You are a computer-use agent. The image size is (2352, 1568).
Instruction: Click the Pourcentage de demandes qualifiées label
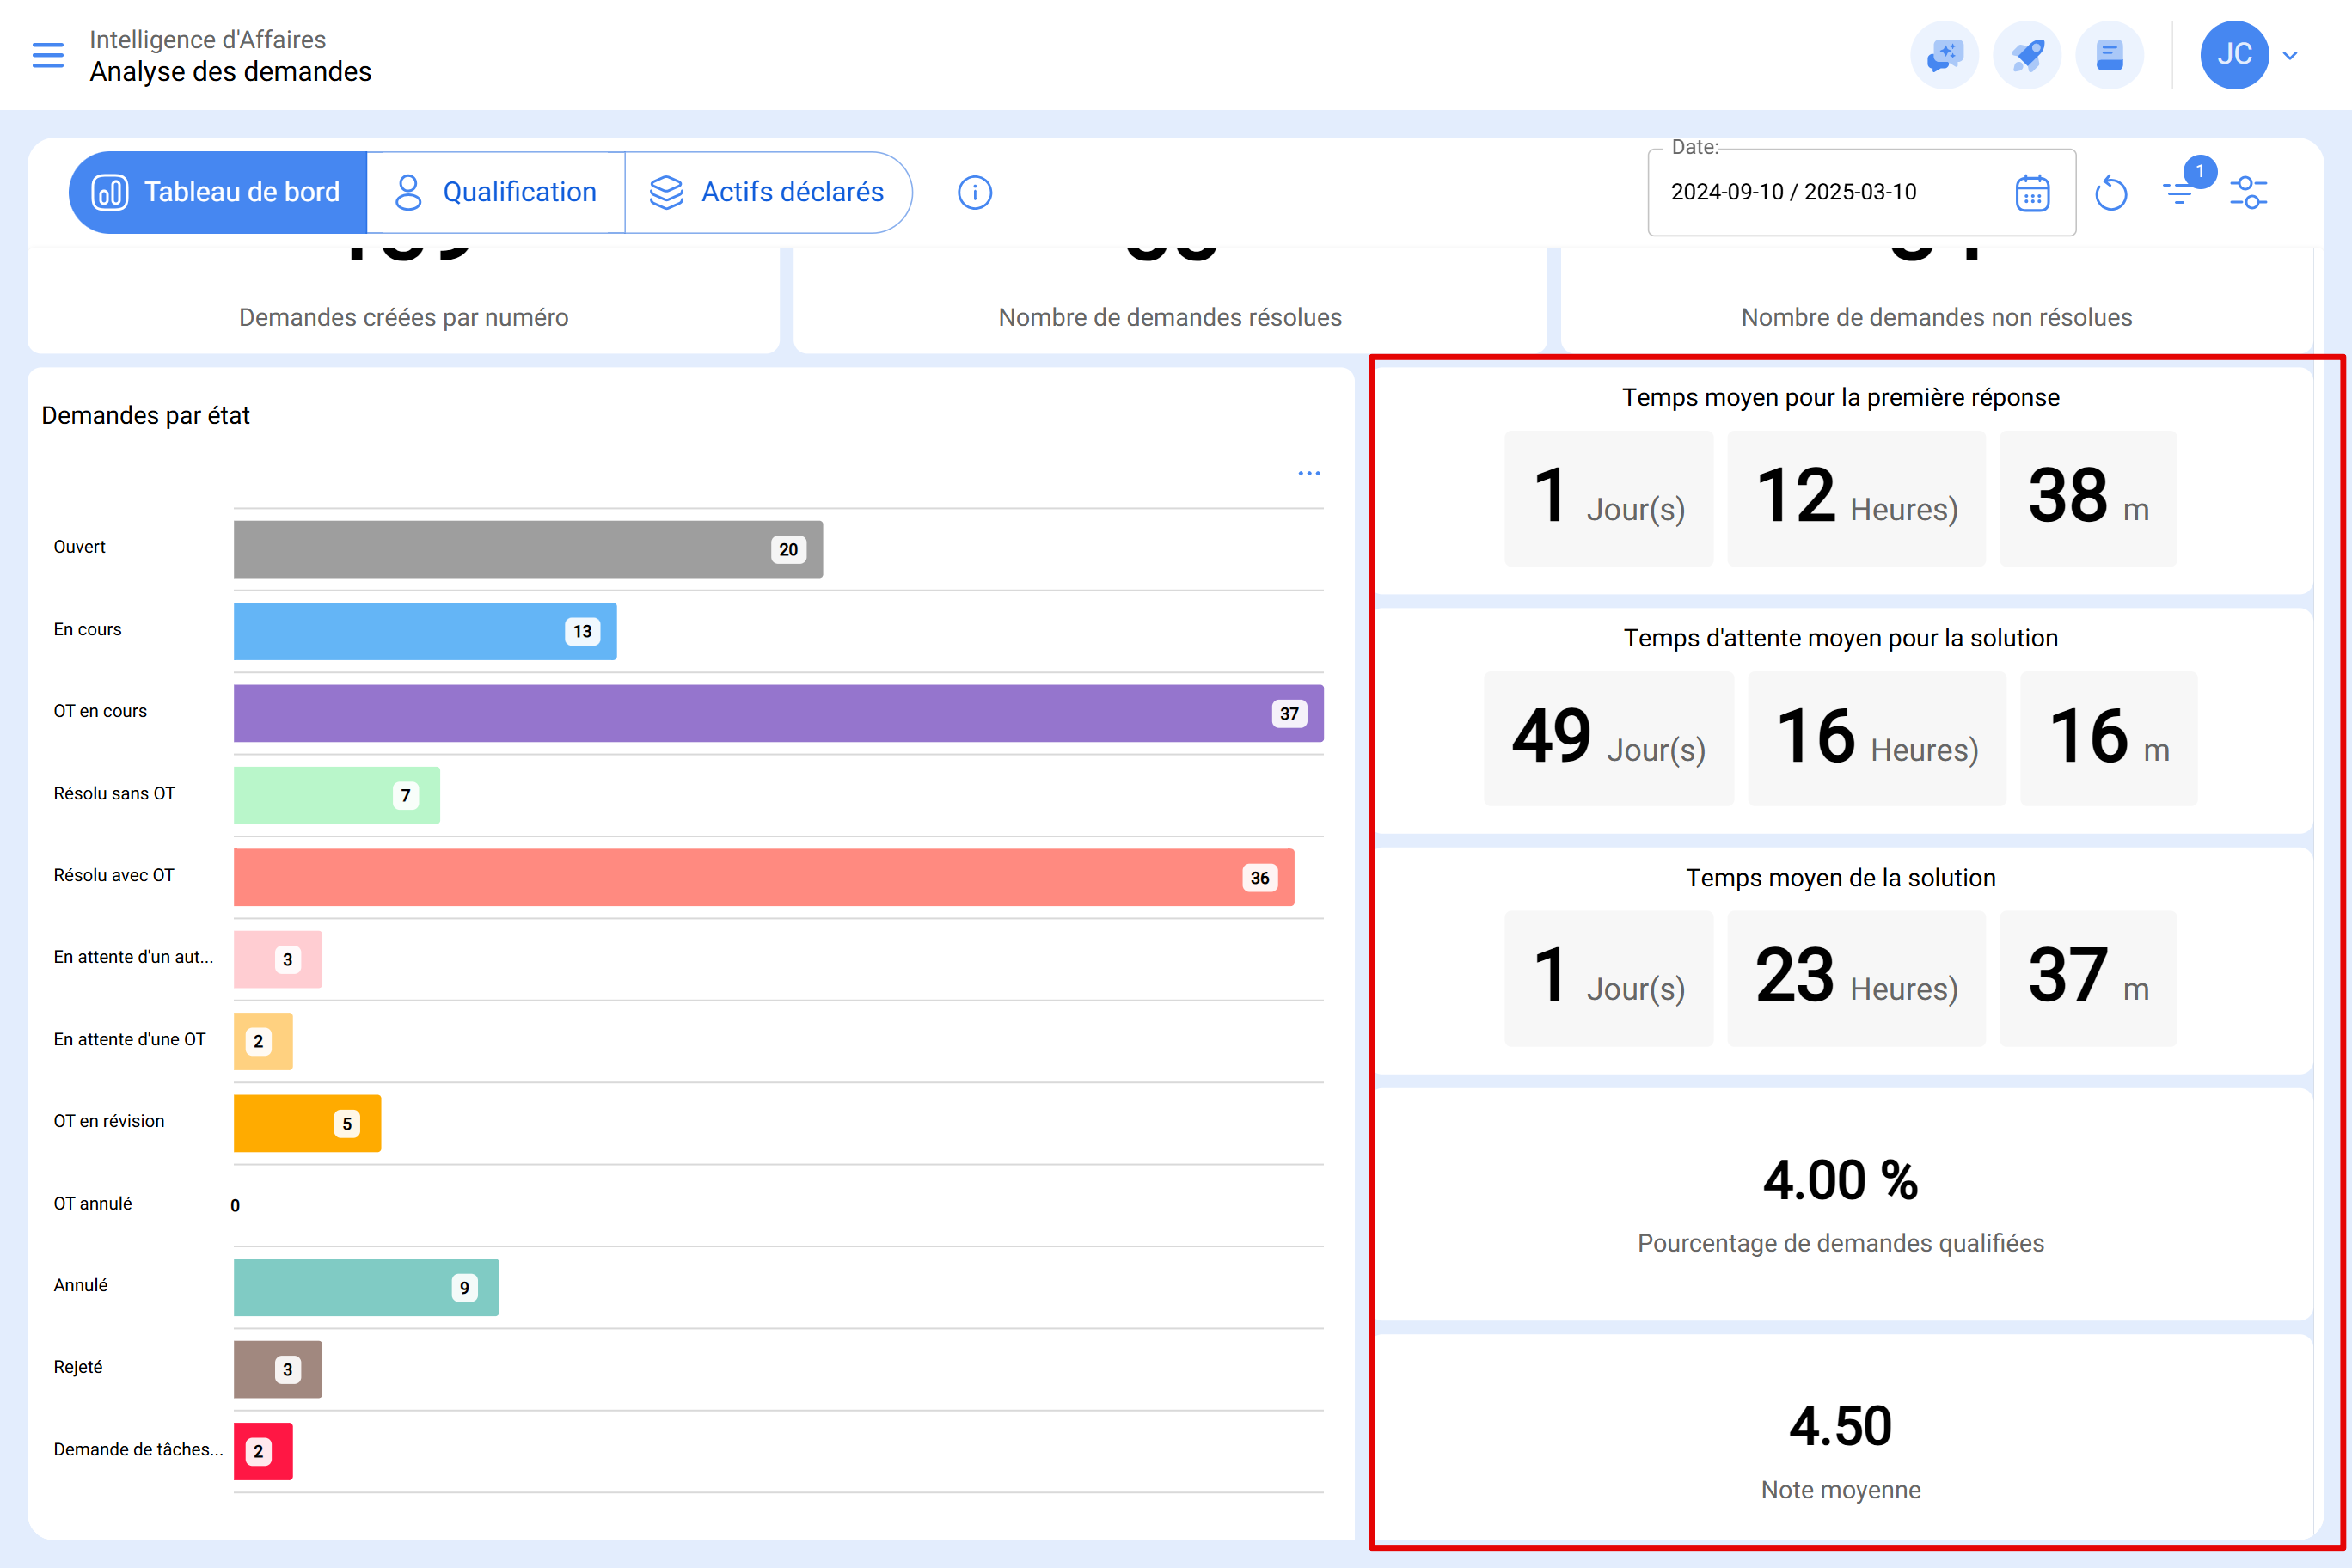1840,1243
